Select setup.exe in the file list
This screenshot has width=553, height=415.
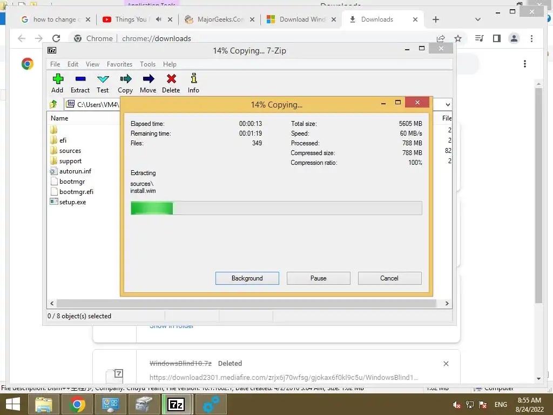click(x=72, y=202)
